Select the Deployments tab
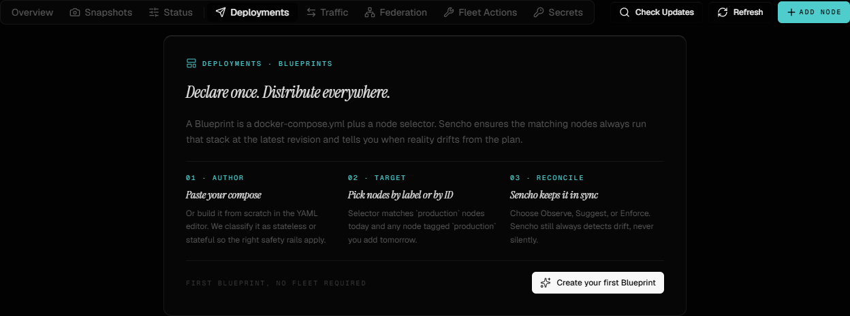This screenshot has height=316, width=850. [x=252, y=12]
